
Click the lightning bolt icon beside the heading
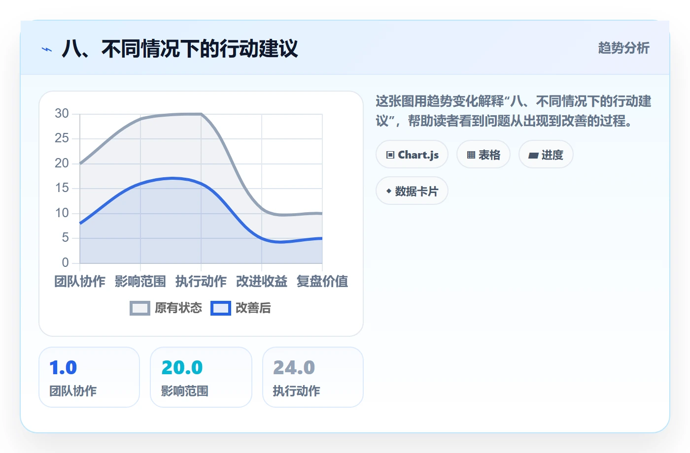tap(46, 49)
